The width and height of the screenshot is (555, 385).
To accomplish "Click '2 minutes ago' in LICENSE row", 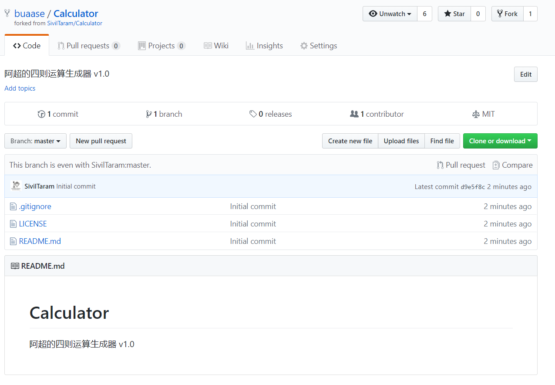I will pyautogui.click(x=508, y=224).
